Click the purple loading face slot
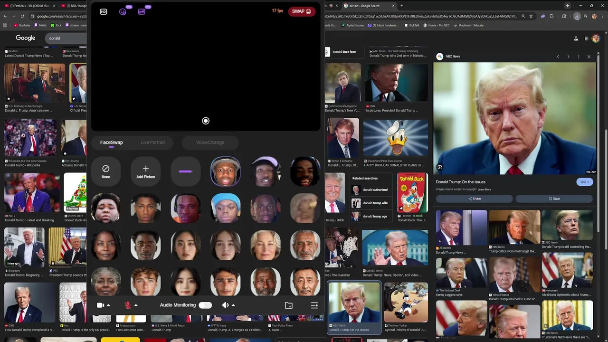The image size is (608, 342). [185, 171]
